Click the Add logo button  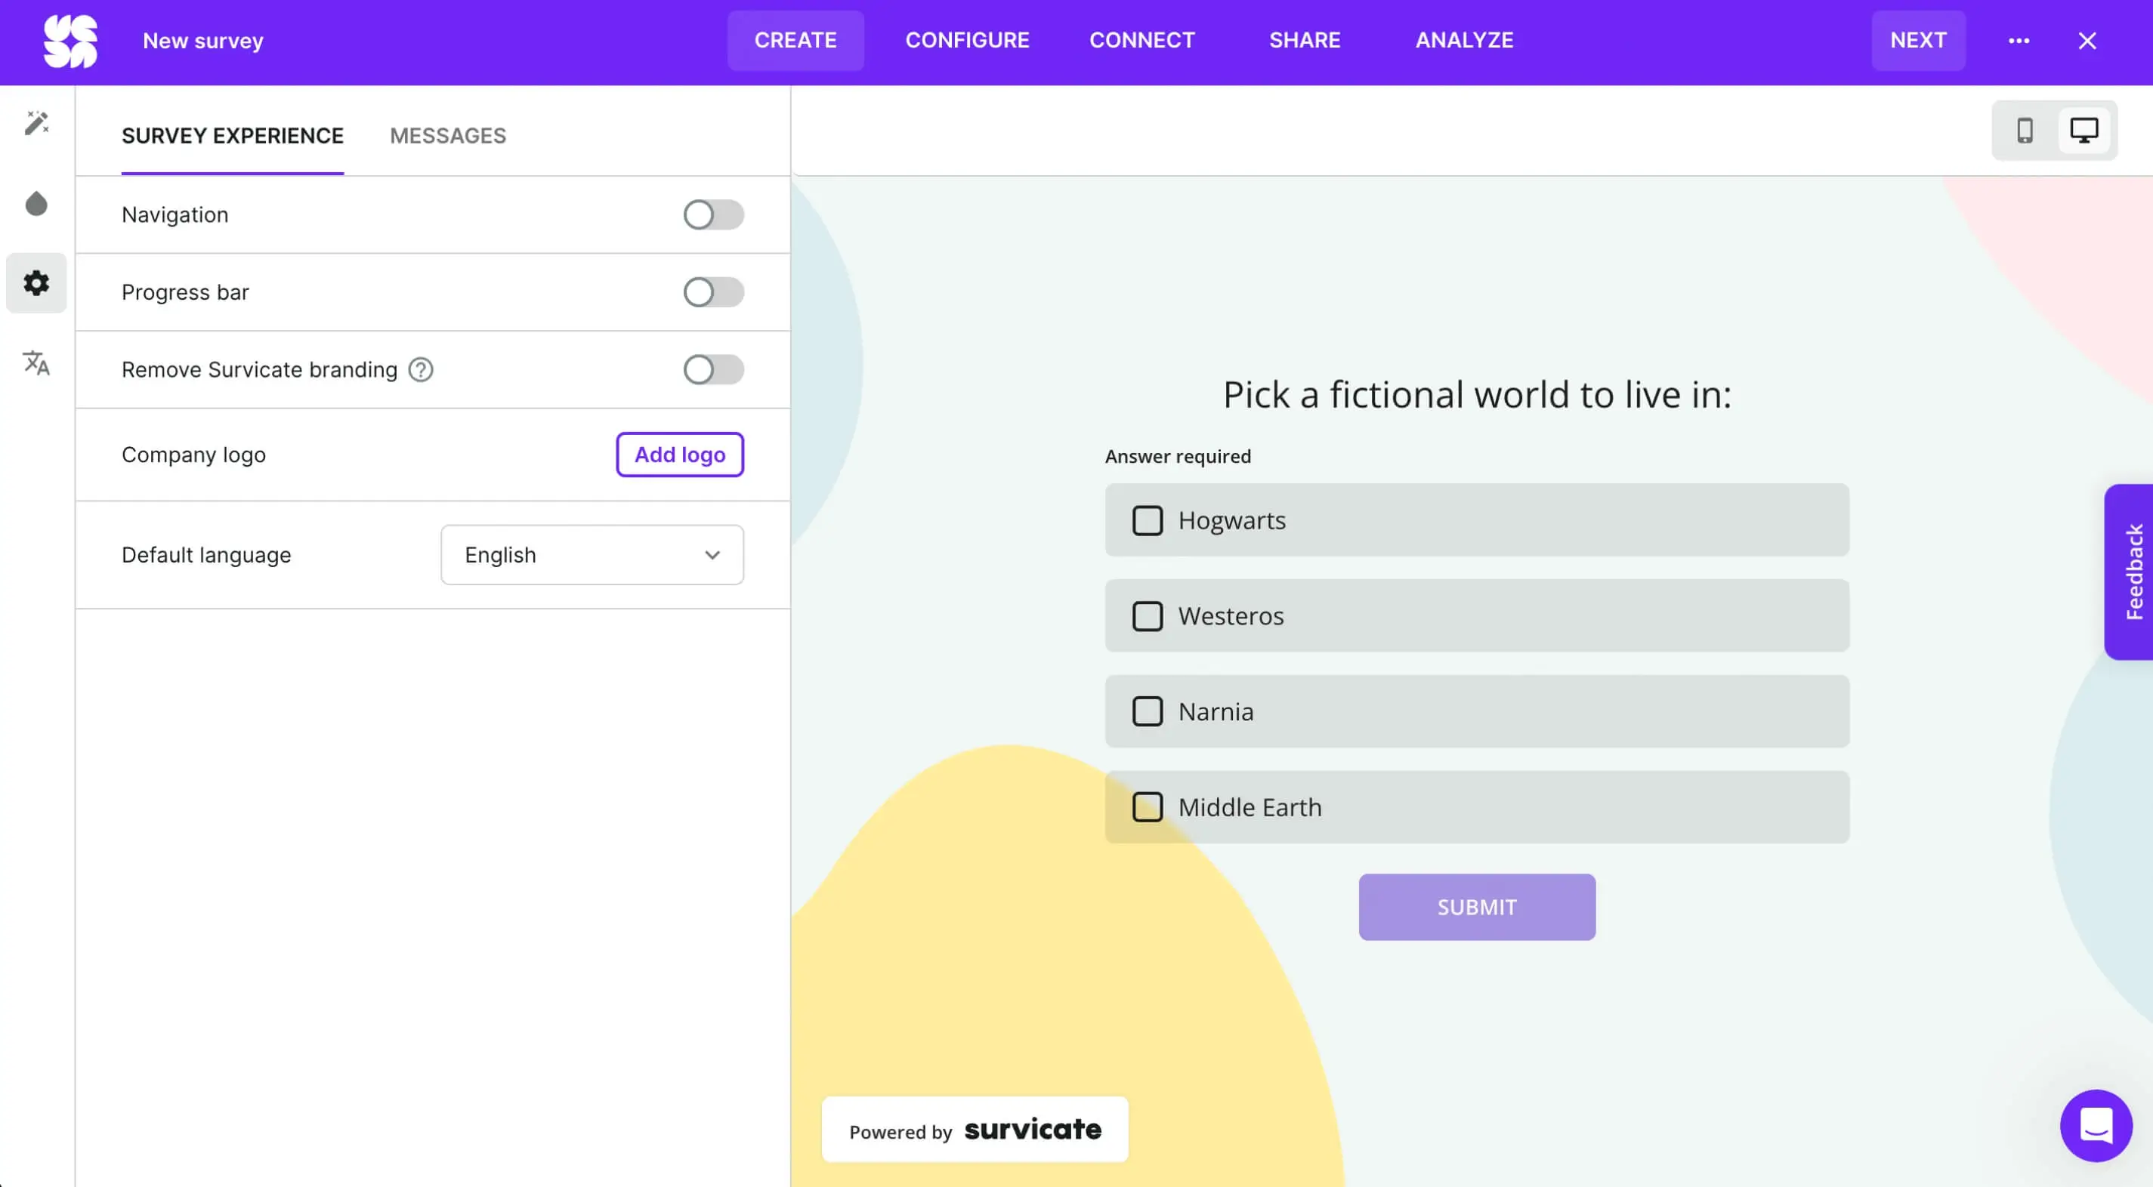[x=679, y=455]
